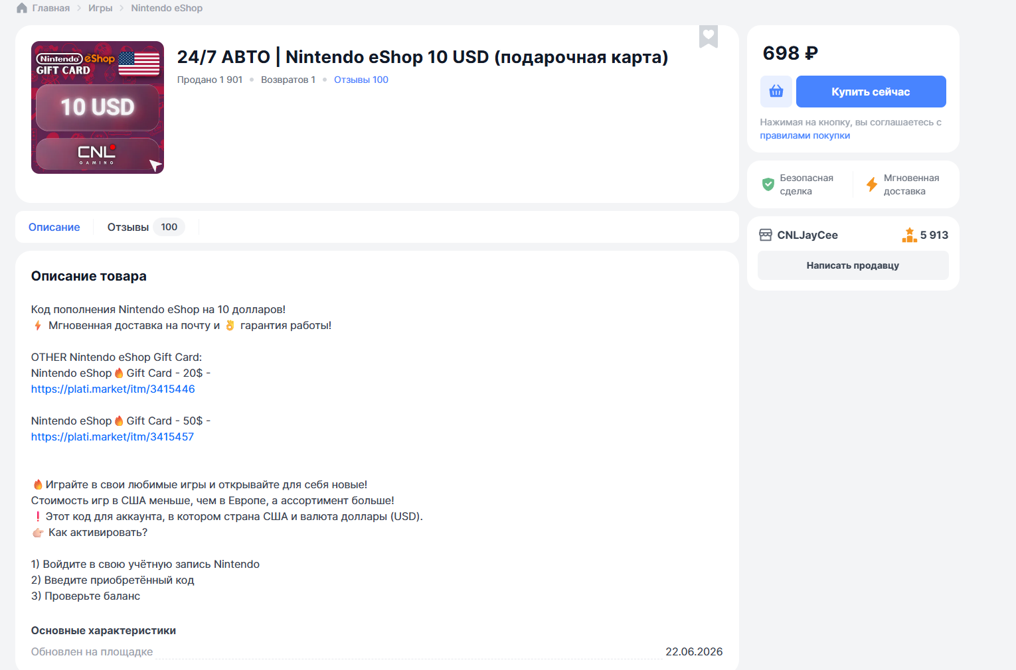Screen dimensions: 1016x670
Task: Open seller profile CNLJayCee
Action: coord(807,235)
